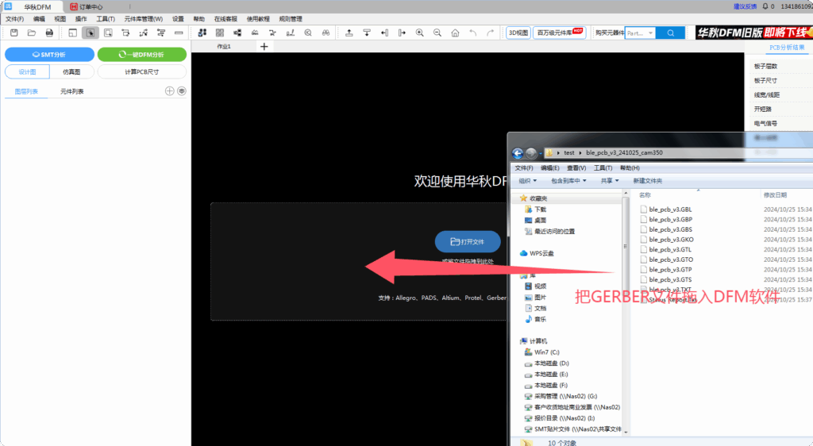Select the highlighted pointer selection tool
The height and width of the screenshot is (446, 813).
tap(90, 33)
